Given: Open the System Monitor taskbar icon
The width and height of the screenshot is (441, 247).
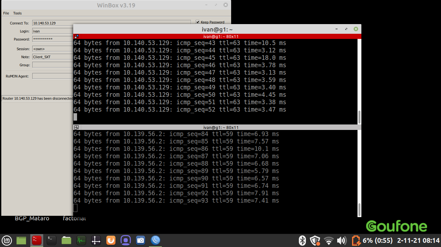Looking at the screenshot, I should point(81,240).
